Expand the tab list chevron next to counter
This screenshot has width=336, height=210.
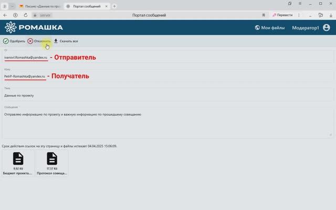[x=12, y=6]
